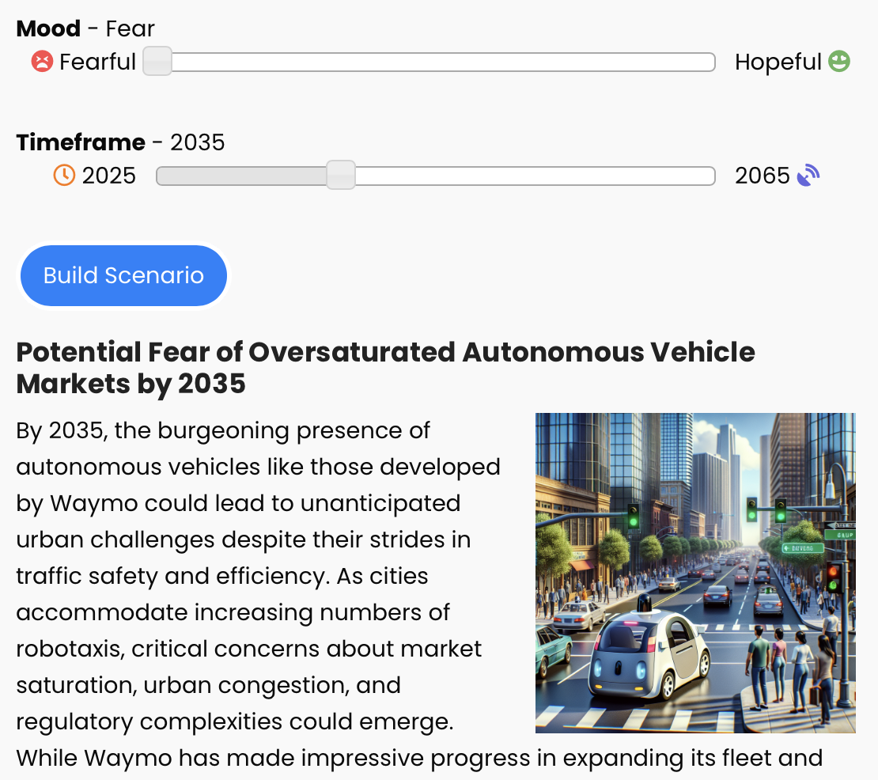Click the Oversaturated Autonomous Vehicle Markets heading

pyautogui.click(x=385, y=368)
